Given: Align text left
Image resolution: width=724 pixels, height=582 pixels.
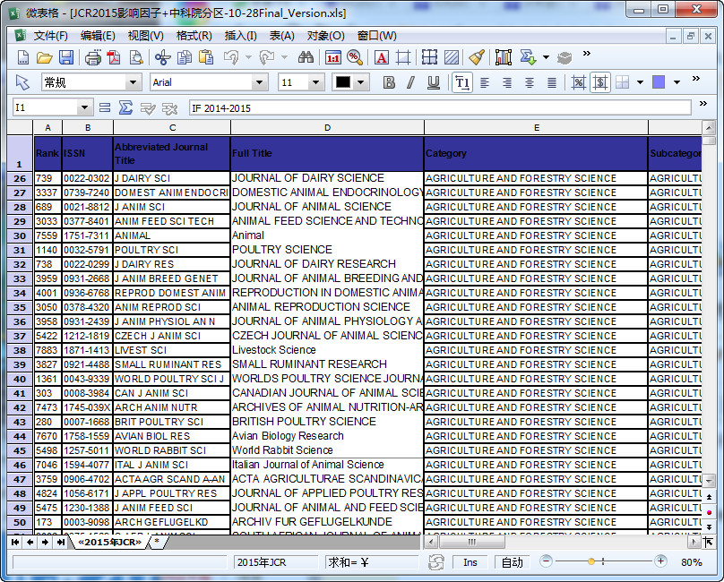Looking at the screenshot, I should coord(485,82).
